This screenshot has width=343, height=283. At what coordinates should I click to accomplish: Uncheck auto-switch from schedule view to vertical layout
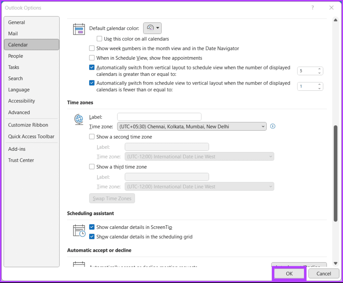coord(92,83)
